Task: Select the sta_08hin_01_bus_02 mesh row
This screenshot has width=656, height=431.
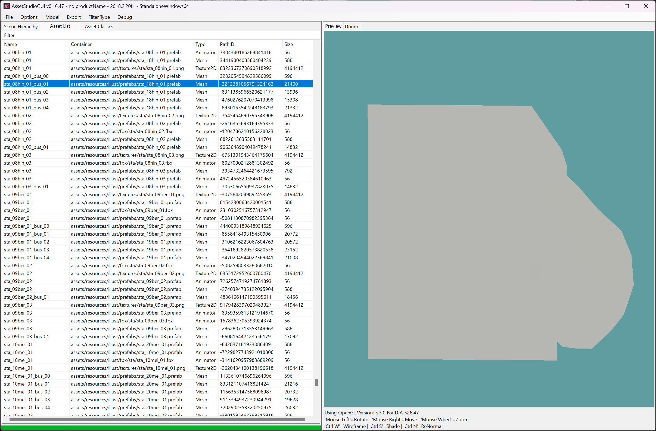Action: [x=26, y=92]
